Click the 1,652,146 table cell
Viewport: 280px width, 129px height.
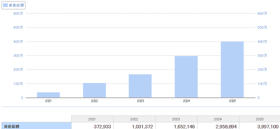[176, 126]
